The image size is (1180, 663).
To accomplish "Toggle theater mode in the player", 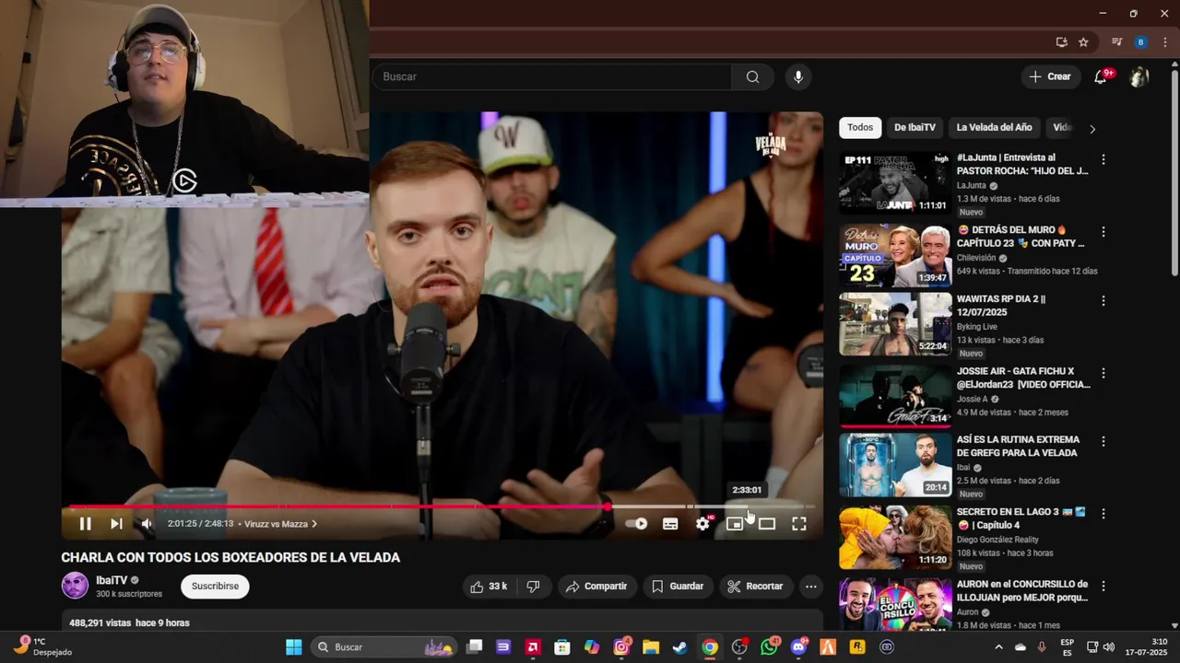I will pyautogui.click(x=767, y=524).
